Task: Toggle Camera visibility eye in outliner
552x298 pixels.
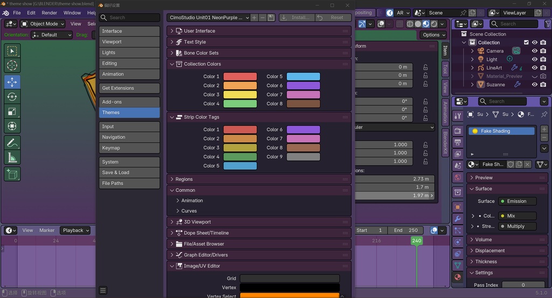Action: (x=534, y=51)
